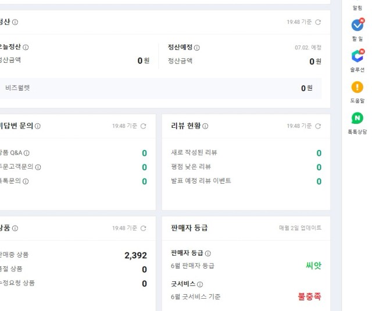The image size is (372, 311).
Task: Show info tooltip next to 굿서비스
Action: coord(200,284)
